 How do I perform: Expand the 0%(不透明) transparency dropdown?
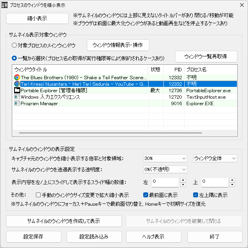click(x=165, y=169)
